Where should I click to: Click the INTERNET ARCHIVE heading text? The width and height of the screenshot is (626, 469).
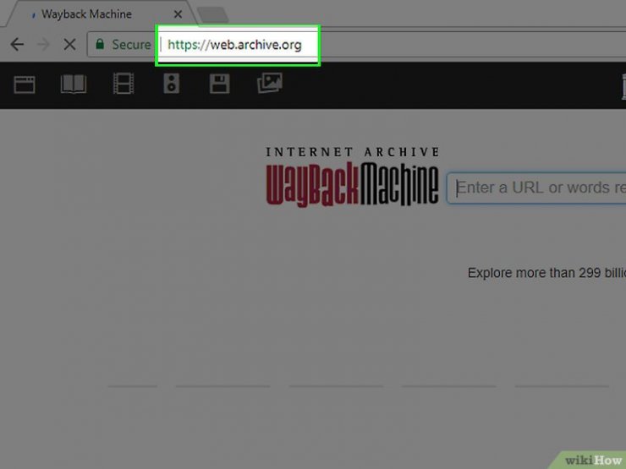pyautogui.click(x=353, y=152)
